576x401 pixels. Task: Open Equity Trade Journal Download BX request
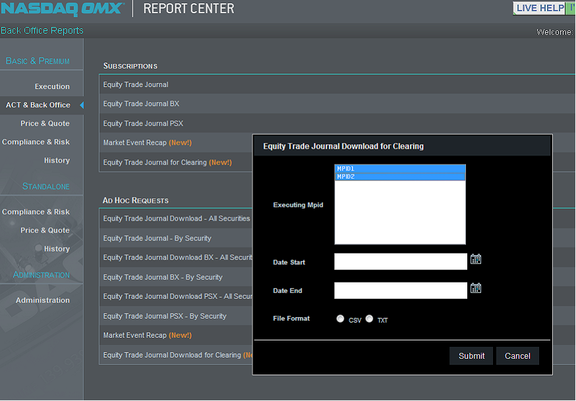point(177,257)
